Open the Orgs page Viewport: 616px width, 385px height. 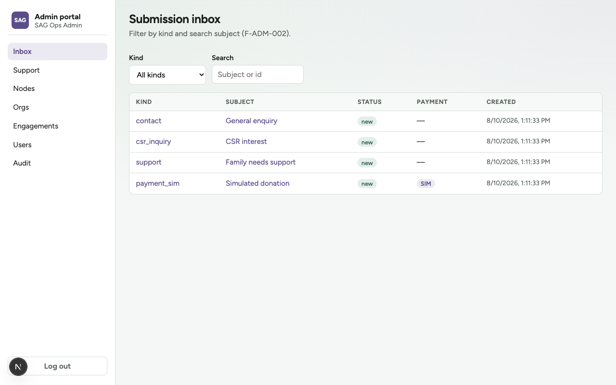pos(57,107)
